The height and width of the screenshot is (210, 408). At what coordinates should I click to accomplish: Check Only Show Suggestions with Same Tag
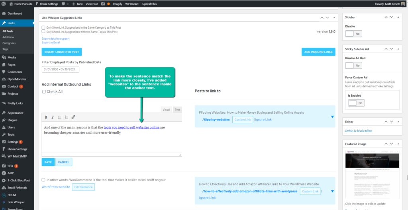pos(43,31)
